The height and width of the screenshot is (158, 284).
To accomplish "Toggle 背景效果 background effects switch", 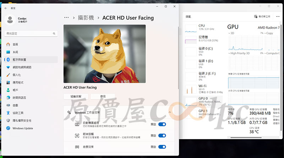I will click(x=162, y=147).
